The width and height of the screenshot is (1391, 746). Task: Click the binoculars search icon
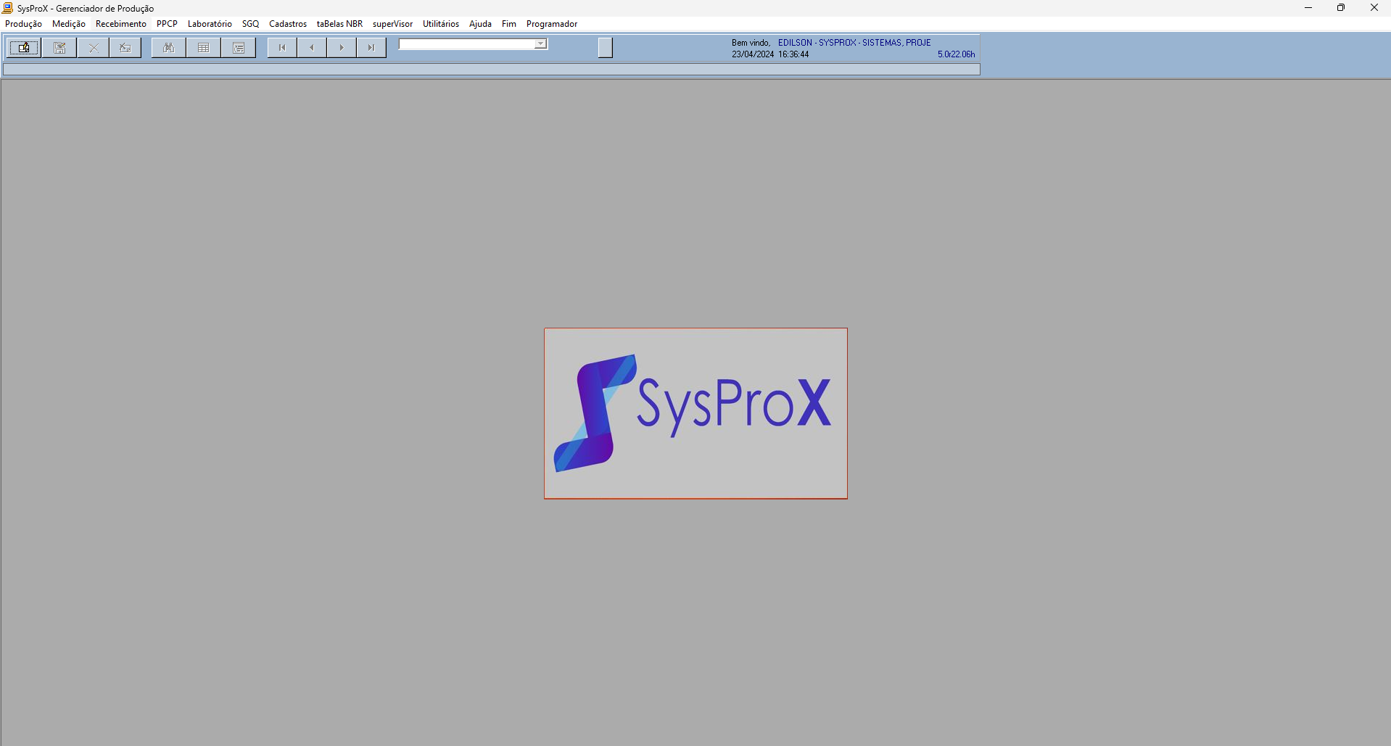tap(169, 48)
